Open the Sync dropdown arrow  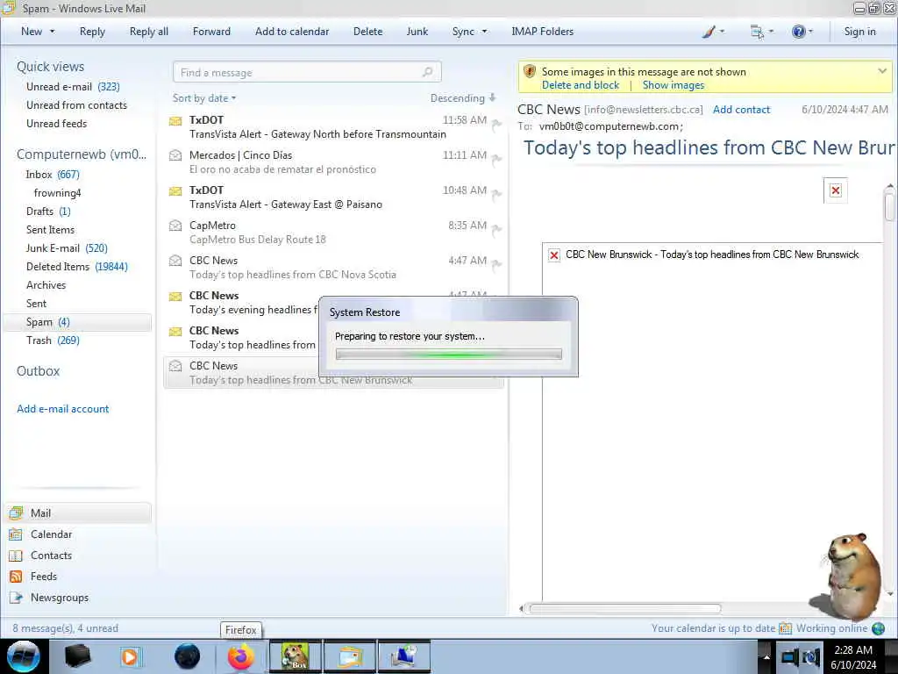tap(484, 32)
